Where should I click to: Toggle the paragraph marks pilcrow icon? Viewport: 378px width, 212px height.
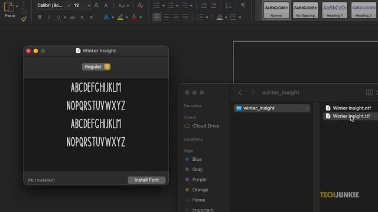point(243,5)
